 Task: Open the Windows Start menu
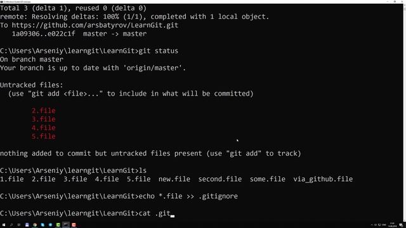(4, 225)
